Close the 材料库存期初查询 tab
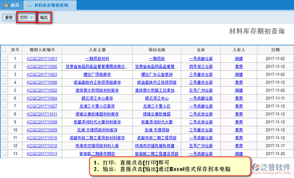 pos(73,4)
